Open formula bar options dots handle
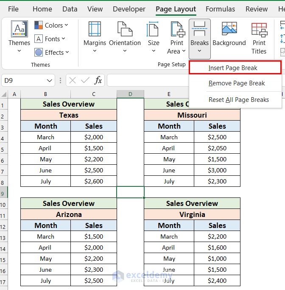Screen dimensions: 285x290 tap(60, 80)
